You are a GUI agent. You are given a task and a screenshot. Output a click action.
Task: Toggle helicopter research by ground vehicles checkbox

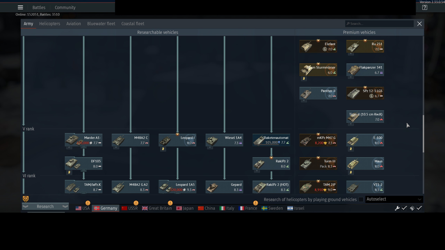coord(361,199)
